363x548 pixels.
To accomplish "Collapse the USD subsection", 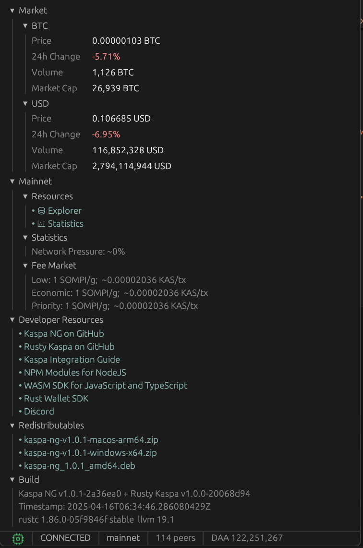I will point(25,104).
